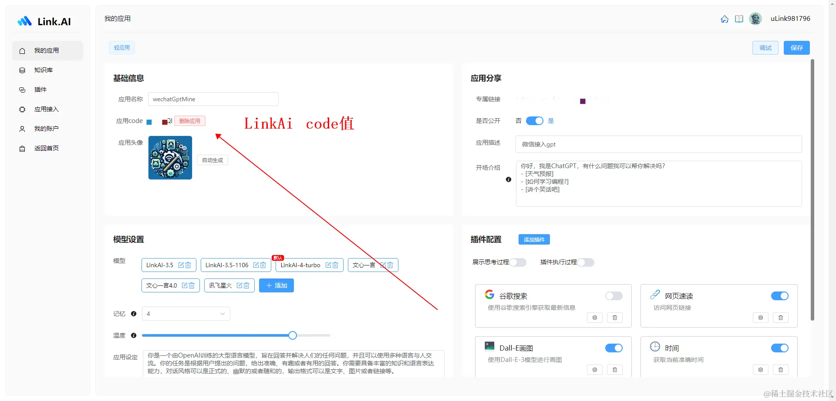836x401 pixels.
Task: Click the 添加插件 button
Action: coord(534,239)
